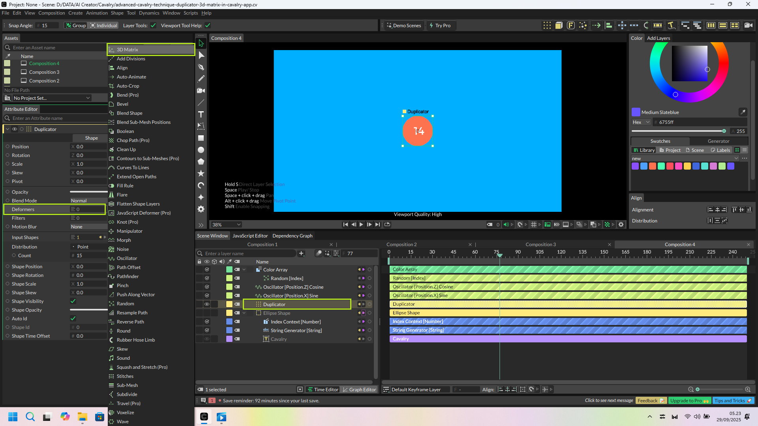
Task: Click the add layer plus button
Action: (x=301, y=253)
